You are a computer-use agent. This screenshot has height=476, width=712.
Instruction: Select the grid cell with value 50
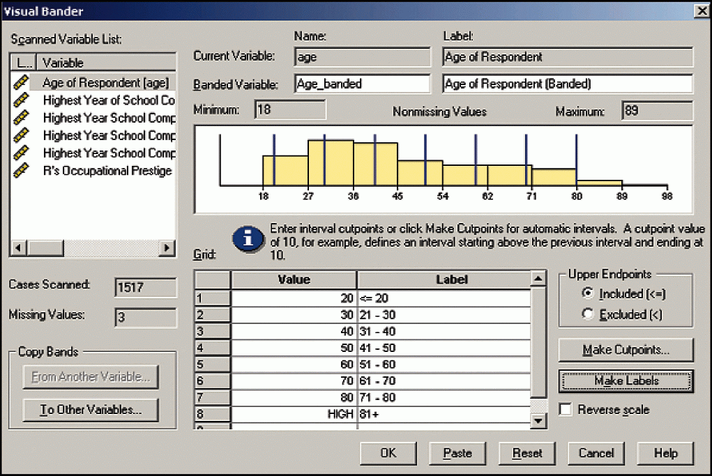coord(294,348)
